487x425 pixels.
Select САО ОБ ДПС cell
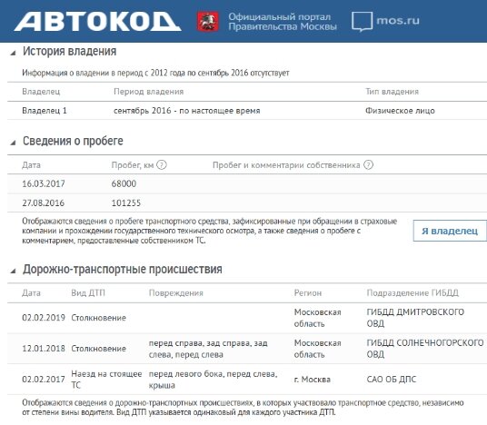click(392, 379)
